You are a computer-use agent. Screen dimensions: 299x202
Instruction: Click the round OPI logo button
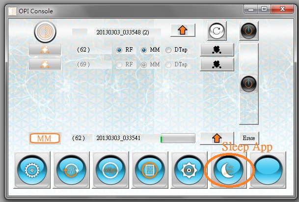[x=45, y=31]
